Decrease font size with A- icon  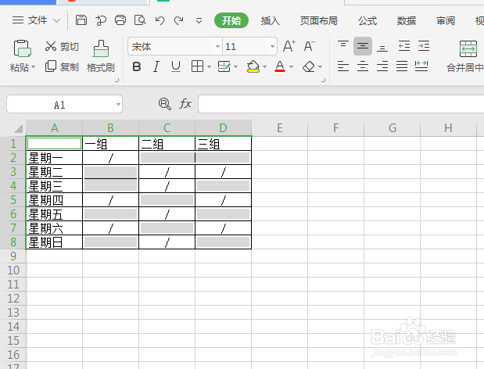click(x=310, y=46)
